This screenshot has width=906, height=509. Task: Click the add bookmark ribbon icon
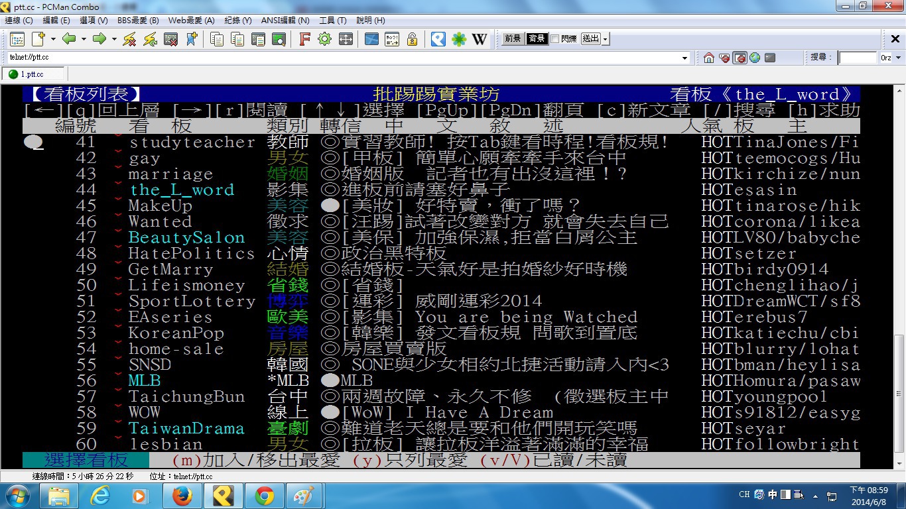point(192,39)
